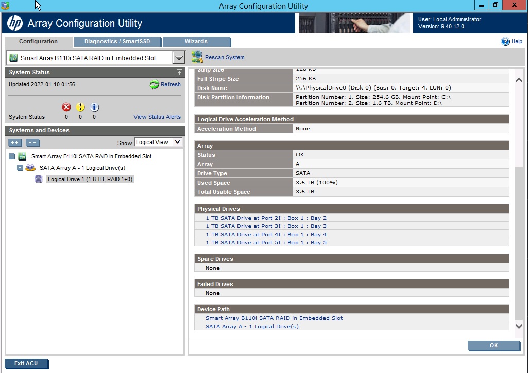Click the Array Status 'OK' value

tap(300, 155)
